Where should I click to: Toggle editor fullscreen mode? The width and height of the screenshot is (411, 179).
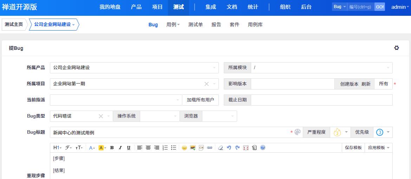click(246, 148)
